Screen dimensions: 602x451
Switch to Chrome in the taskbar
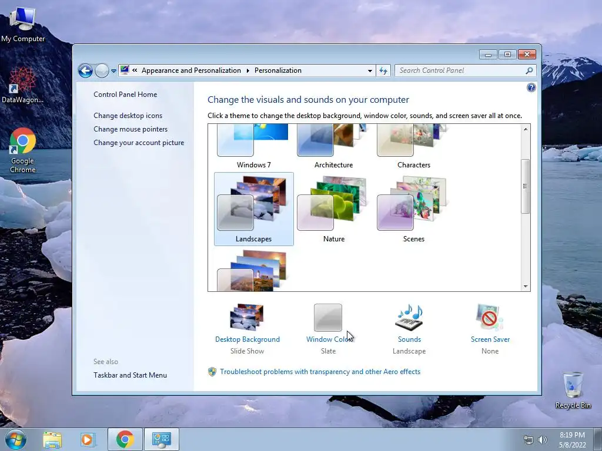click(125, 439)
